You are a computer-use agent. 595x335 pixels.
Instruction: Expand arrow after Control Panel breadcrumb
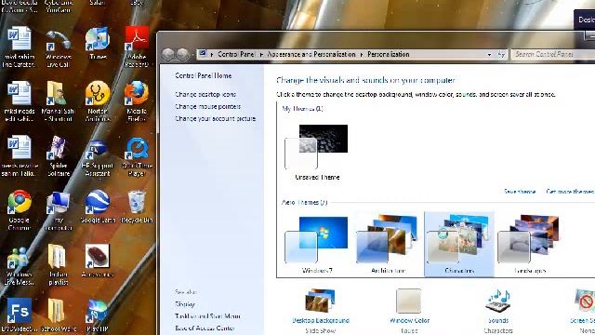261,55
